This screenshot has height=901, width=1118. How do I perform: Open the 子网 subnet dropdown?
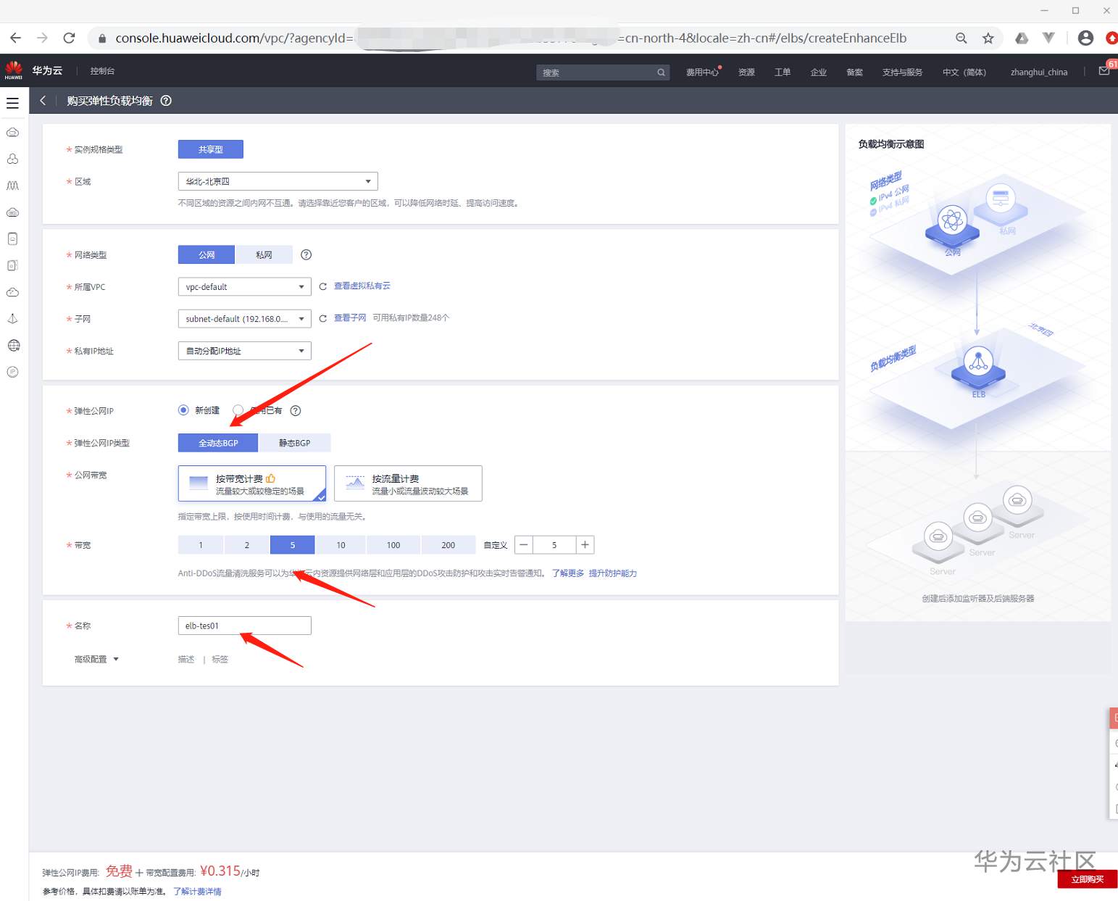pyautogui.click(x=245, y=319)
